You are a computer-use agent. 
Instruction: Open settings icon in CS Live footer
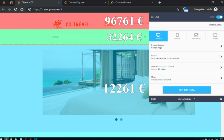(221, 99)
